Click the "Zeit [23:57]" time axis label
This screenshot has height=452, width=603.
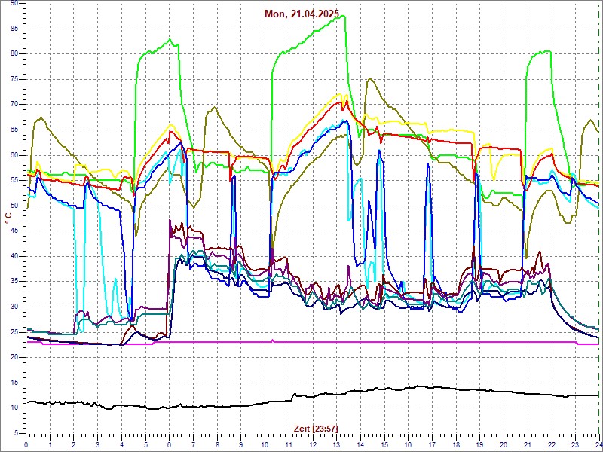315,428
